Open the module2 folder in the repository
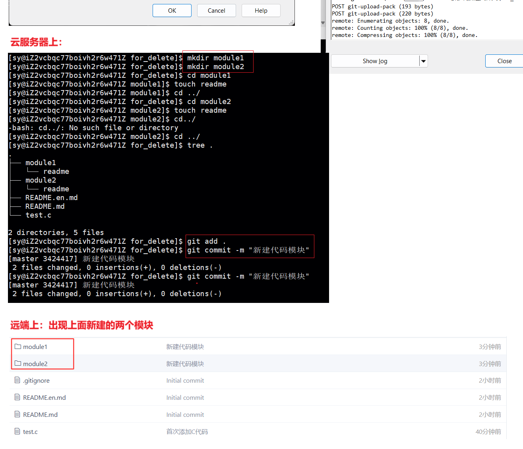The height and width of the screenshot is (449, 523). coord(35,364)
